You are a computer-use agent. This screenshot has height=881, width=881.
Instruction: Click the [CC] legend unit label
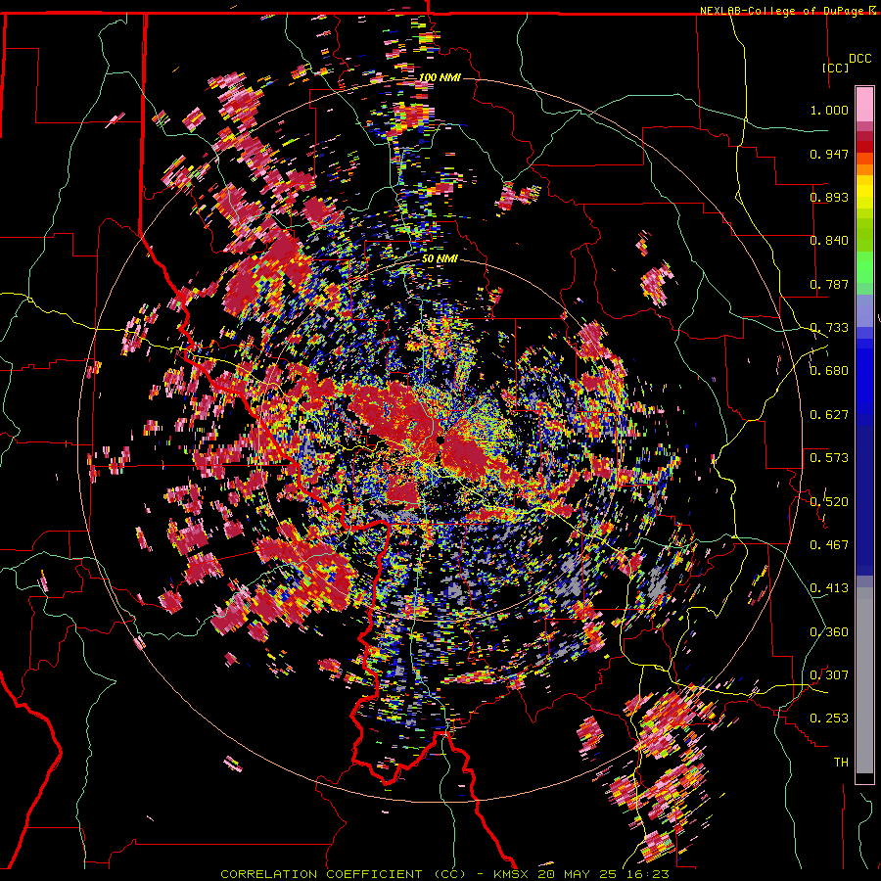(836, 68)
